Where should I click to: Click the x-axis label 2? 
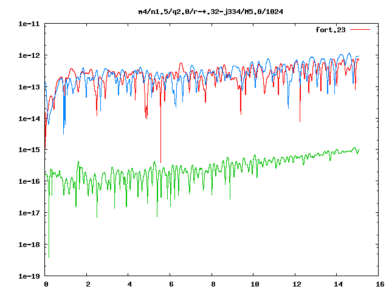pos(88,284)
